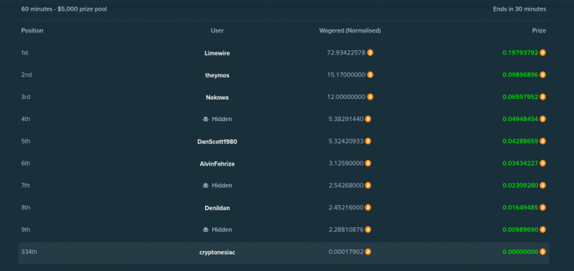Click the Prize column header
This screenshot has width=574, height=271.
pos(539,31)
